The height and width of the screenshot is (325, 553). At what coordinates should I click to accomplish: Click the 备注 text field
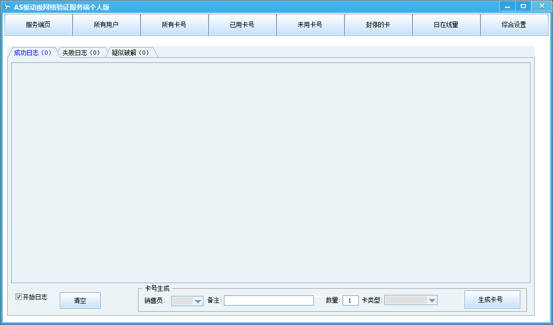pyautogui.click(x=268, y=300)
